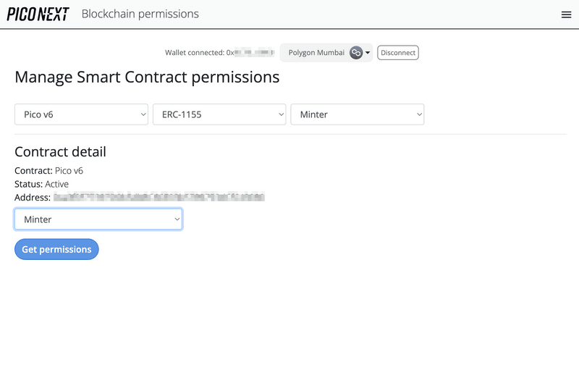The width and height of the screenshot is (579, 370).
Task: Click the blurred contract address value
Action: tap(159, 197)
